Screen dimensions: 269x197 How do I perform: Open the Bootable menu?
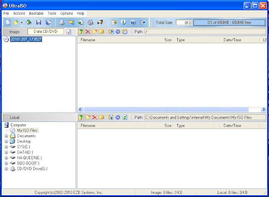tap(36, 13)
